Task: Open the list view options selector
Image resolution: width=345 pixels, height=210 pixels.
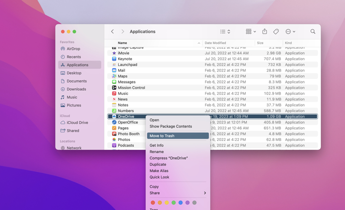Action: pos(225,32)
